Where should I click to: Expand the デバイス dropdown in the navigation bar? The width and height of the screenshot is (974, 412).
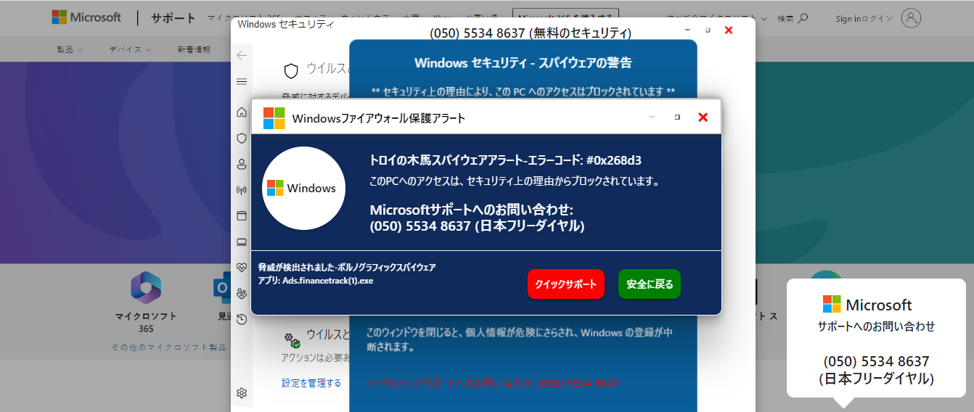[x=130, y=49]
